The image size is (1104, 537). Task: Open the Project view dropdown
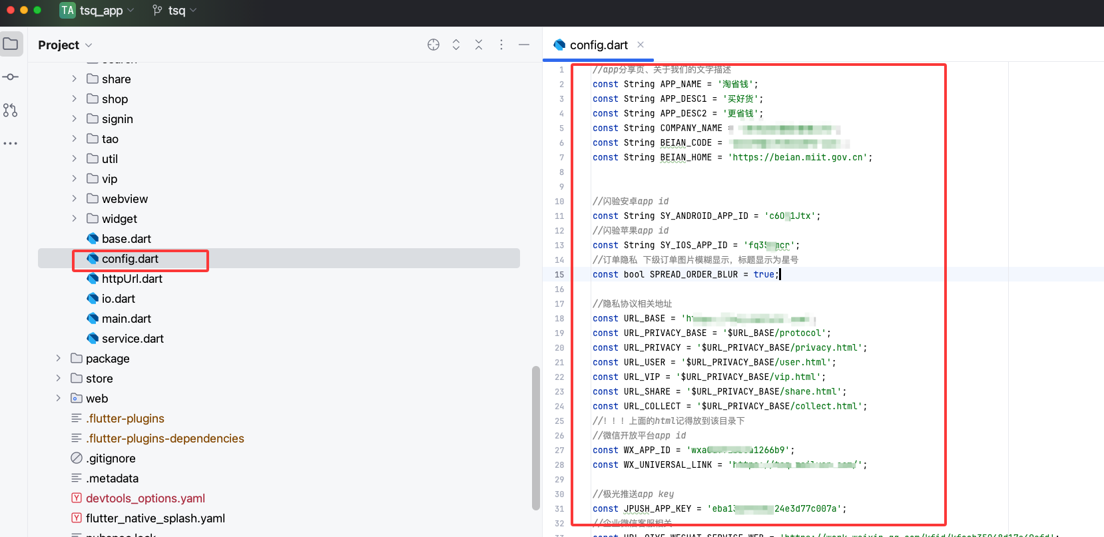point(65,45)
